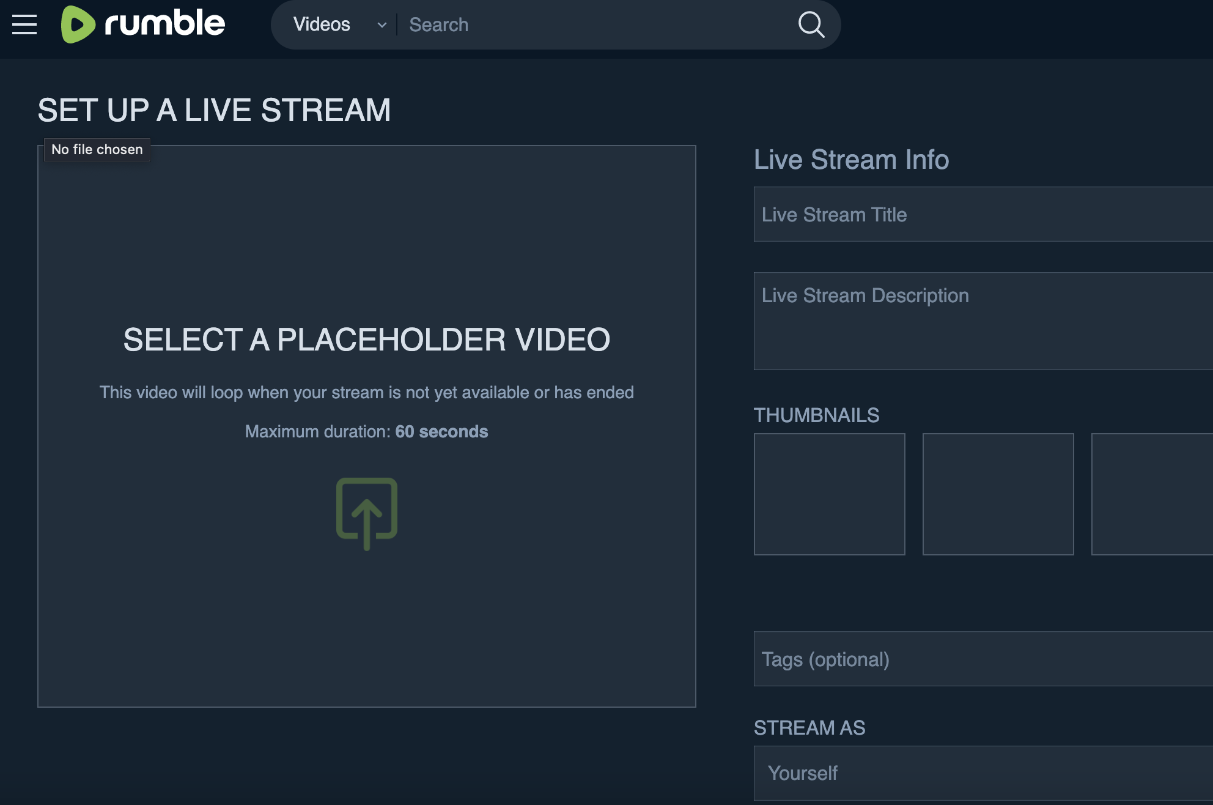Image resolution: width=1213 pixels, height=805 pixels.
Task: Select the third thumbnail slot
Action: click(1152, 494)
